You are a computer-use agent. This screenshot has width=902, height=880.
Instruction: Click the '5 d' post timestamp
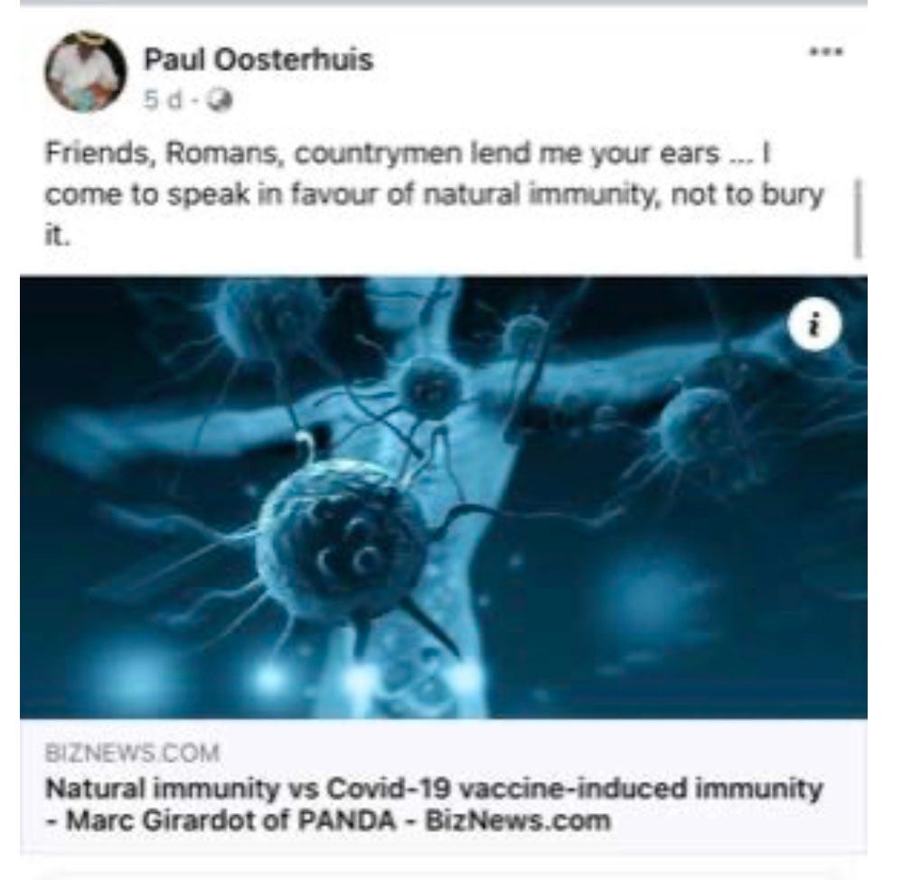162,100
